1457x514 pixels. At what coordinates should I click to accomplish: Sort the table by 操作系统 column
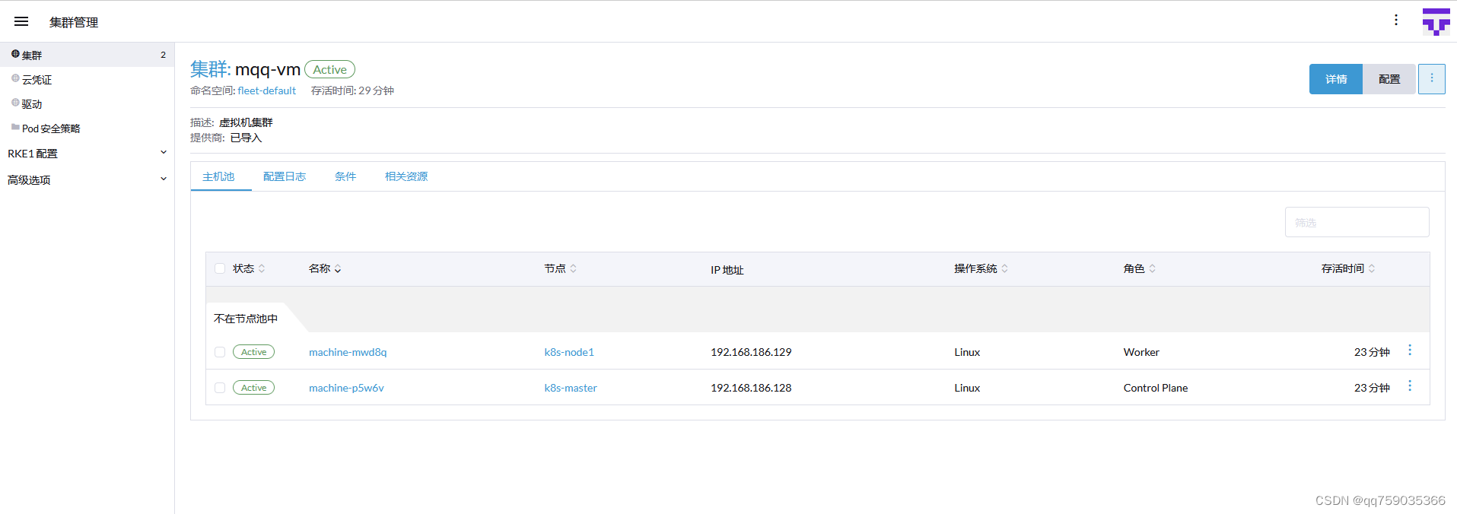click(981, 268)
